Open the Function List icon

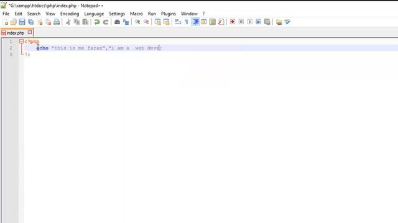point(221,22)
